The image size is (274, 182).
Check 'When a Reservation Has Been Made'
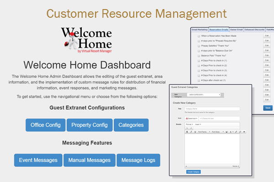tap(199, 36)
